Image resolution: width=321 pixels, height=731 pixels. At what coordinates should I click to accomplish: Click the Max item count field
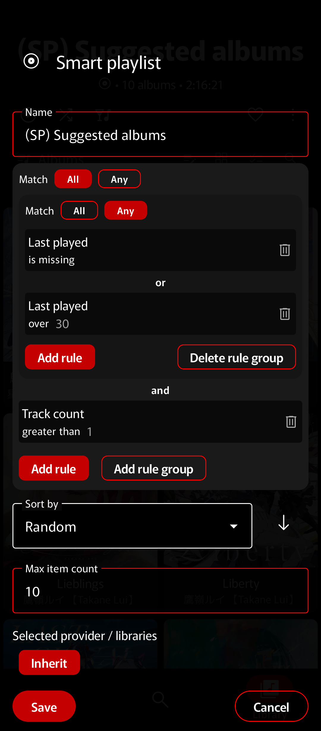[160, 591]
